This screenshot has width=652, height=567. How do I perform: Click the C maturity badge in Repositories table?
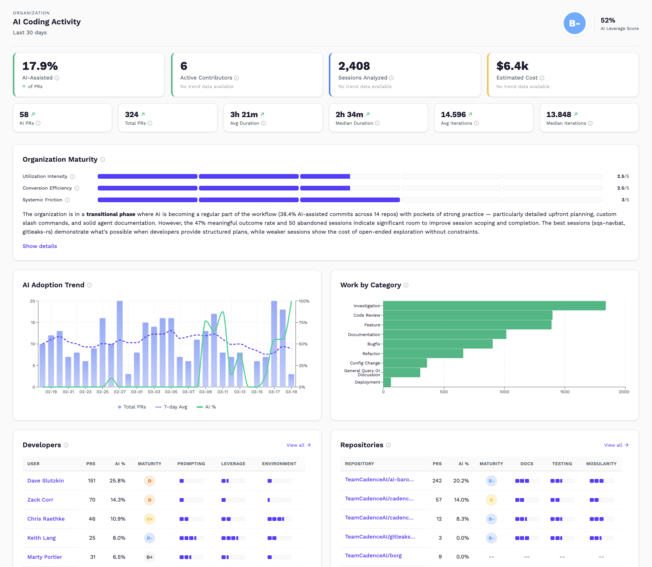491,500
